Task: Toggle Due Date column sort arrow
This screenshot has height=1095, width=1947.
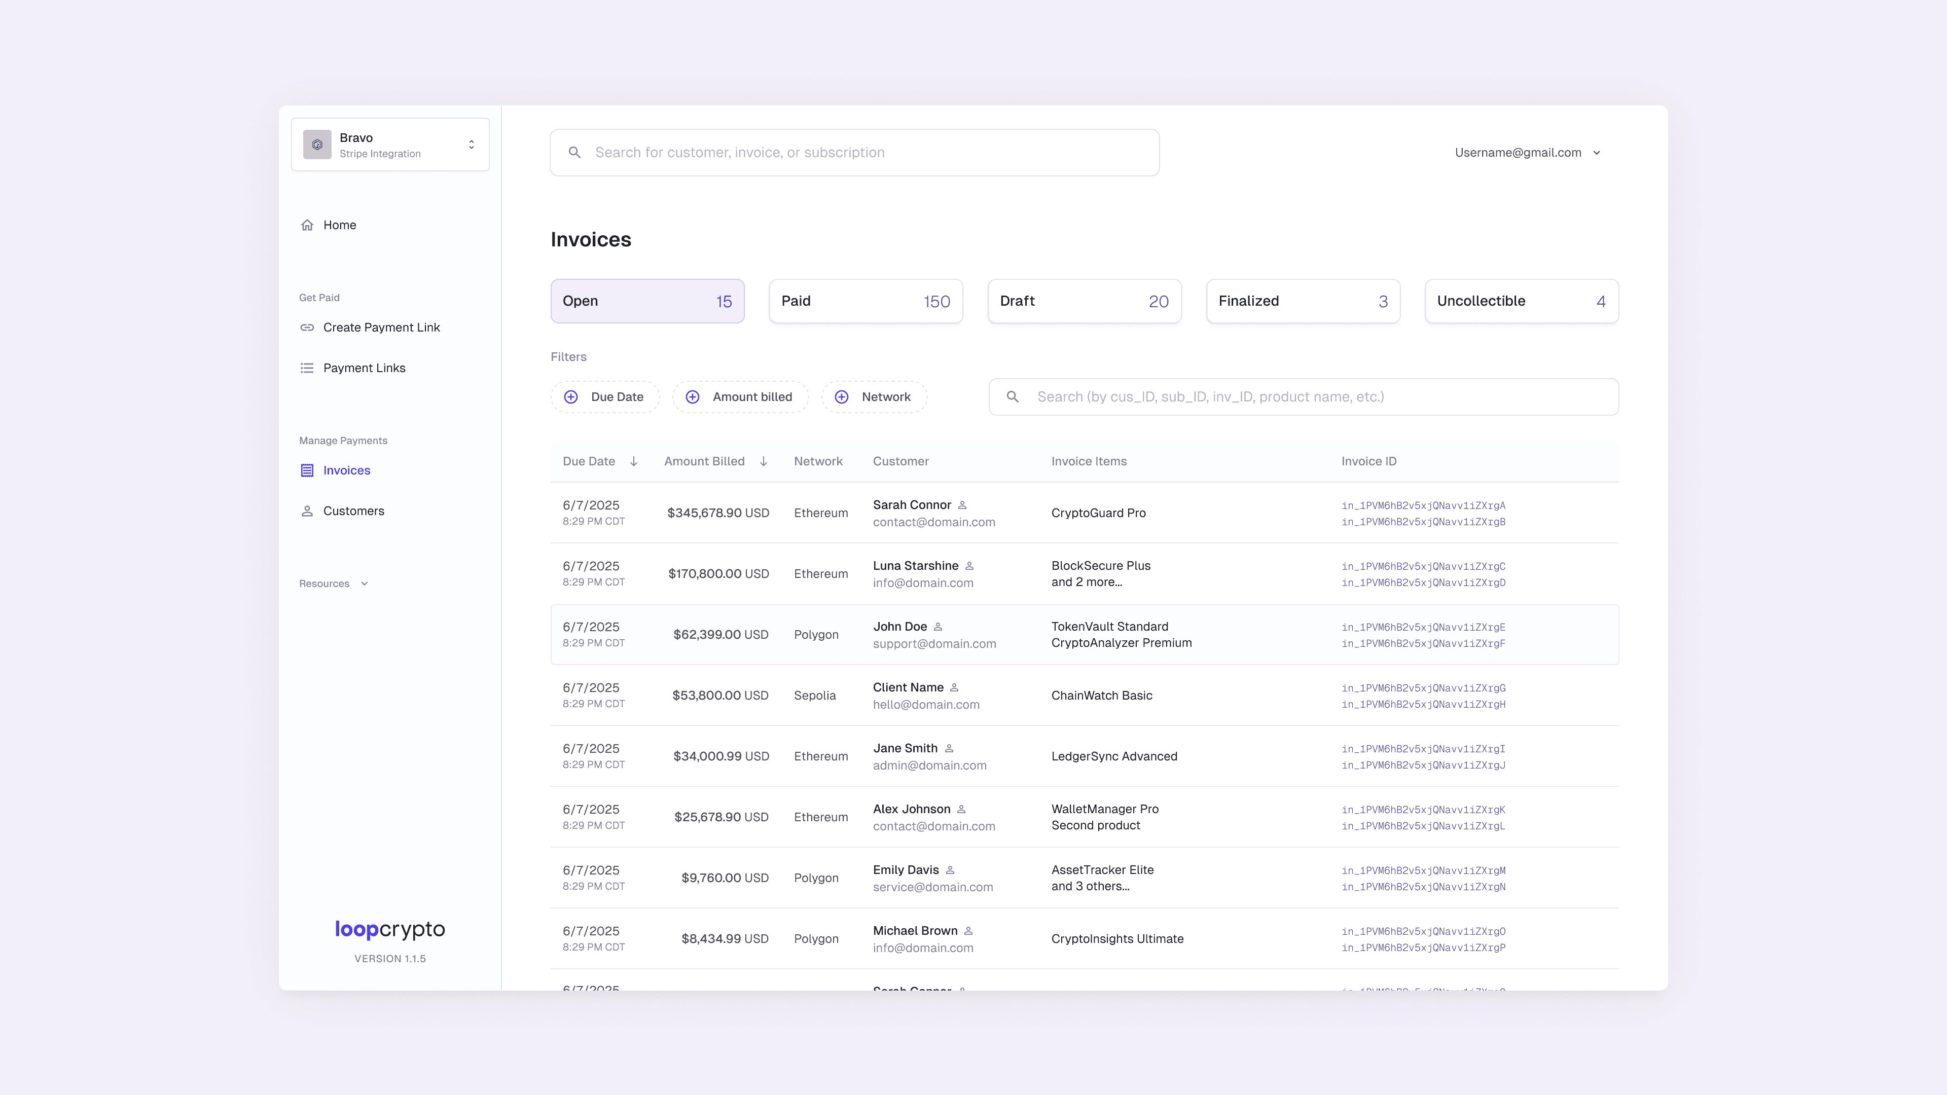Action: [x=633, y=461]
